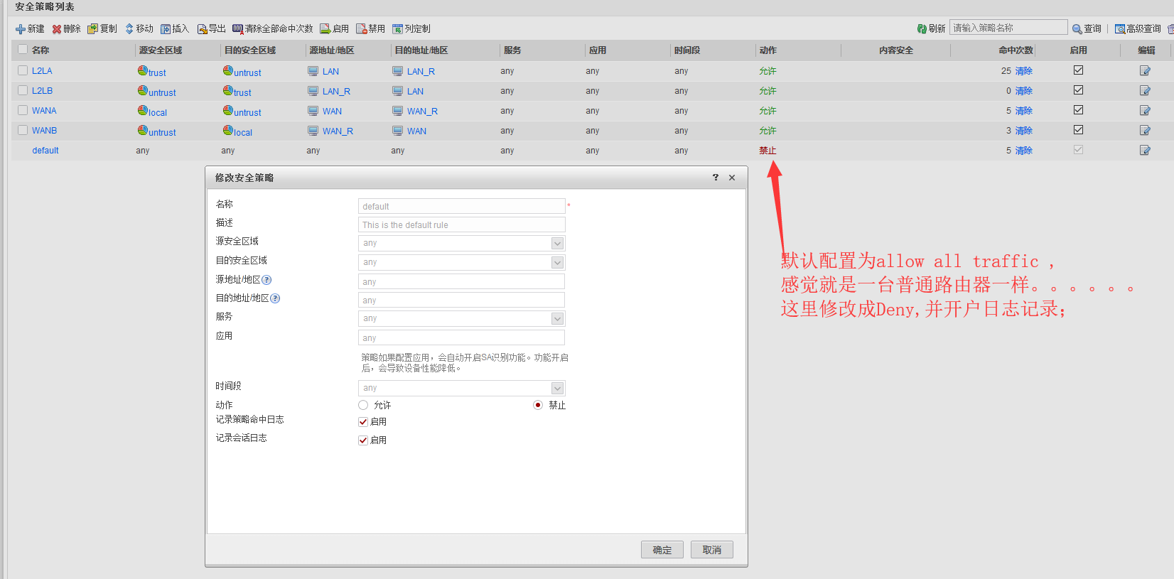The image size is (1174, 579).
Task: Click the LAN_R destination address in the L2LA row
Action: 421,72
